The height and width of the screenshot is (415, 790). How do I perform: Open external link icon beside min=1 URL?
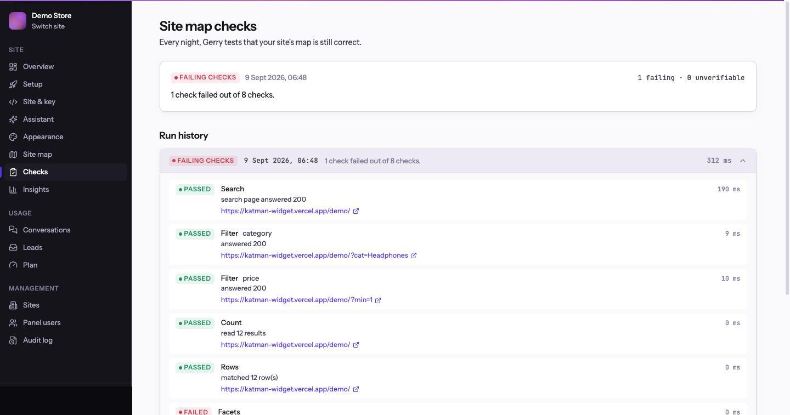pyautogui.click(x=378, y=300)
